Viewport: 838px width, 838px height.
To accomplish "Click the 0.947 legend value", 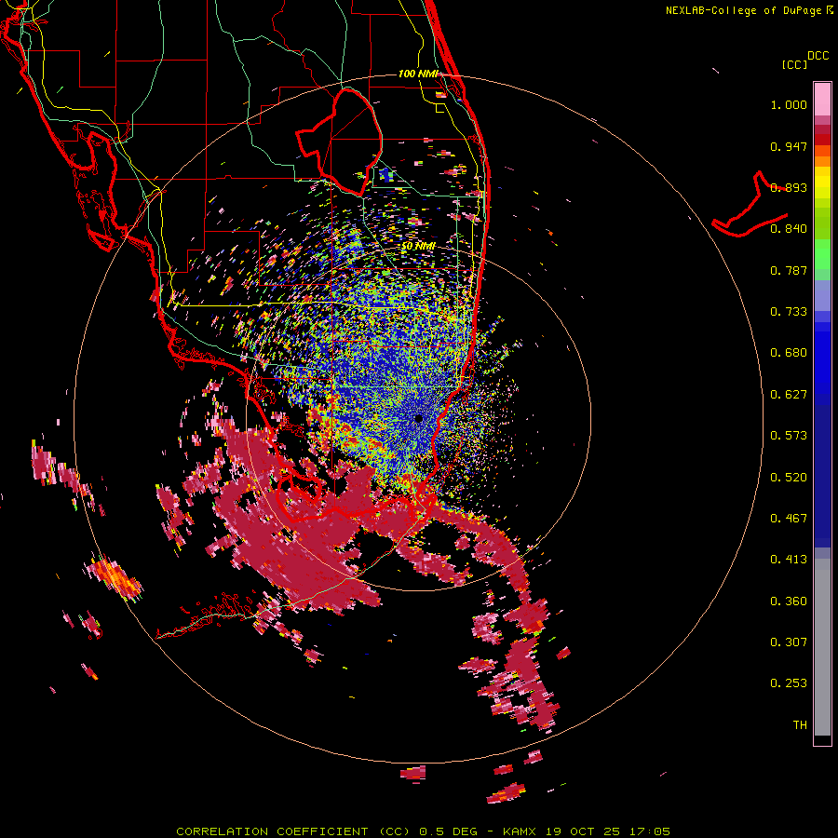I will pos(789,146).
